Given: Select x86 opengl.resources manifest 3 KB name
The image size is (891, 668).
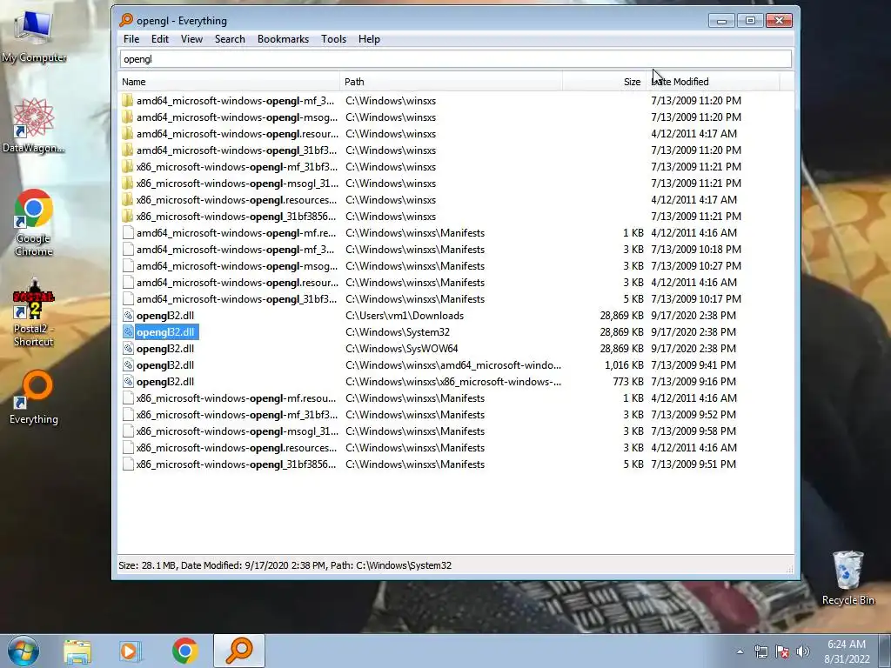Looking at the screenshot, I should 237,448.
